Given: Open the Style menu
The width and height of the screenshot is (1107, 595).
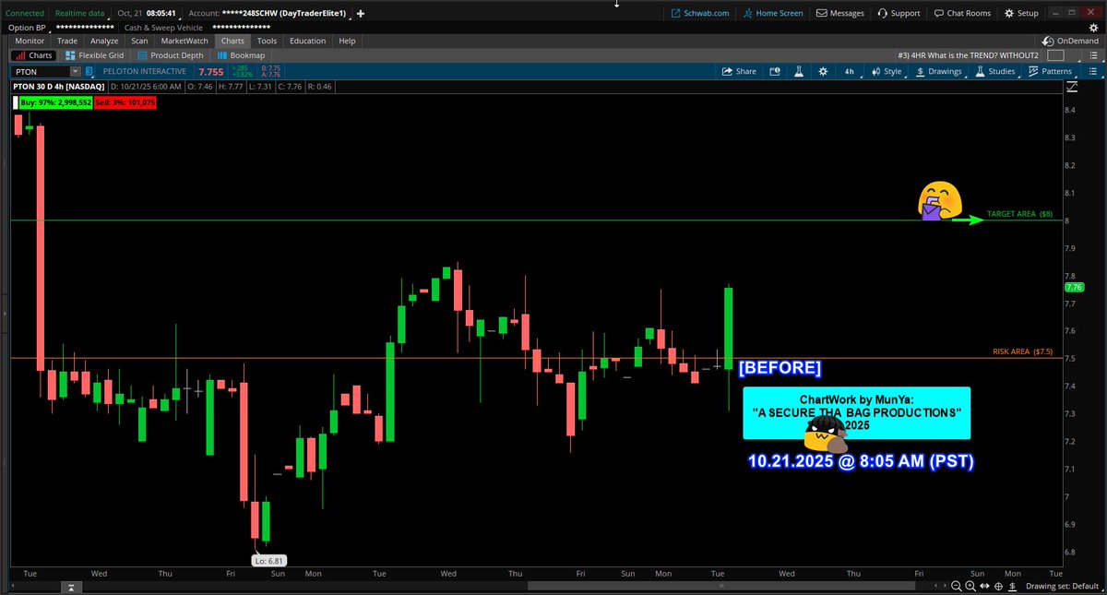Looking at the screenshot, I should [x=886, y=71].
